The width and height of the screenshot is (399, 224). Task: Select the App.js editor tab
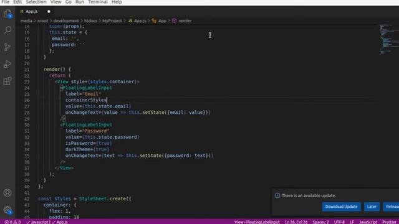(35, 11)
